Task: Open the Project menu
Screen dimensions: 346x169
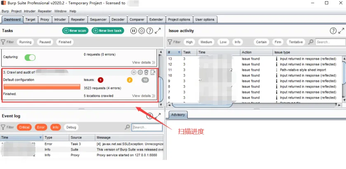Action: click(16, 11)
